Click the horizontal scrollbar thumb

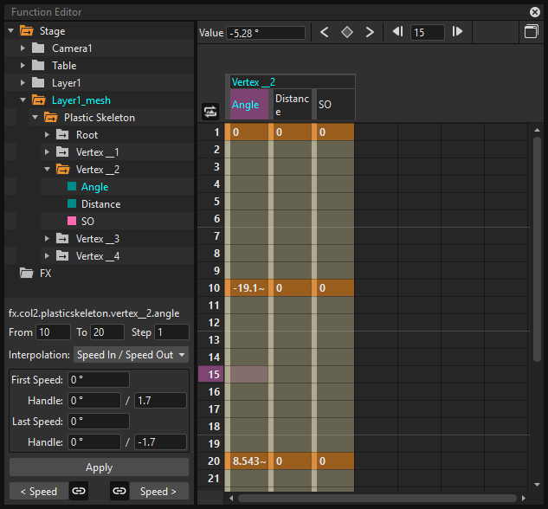click(x=377, y=498)
